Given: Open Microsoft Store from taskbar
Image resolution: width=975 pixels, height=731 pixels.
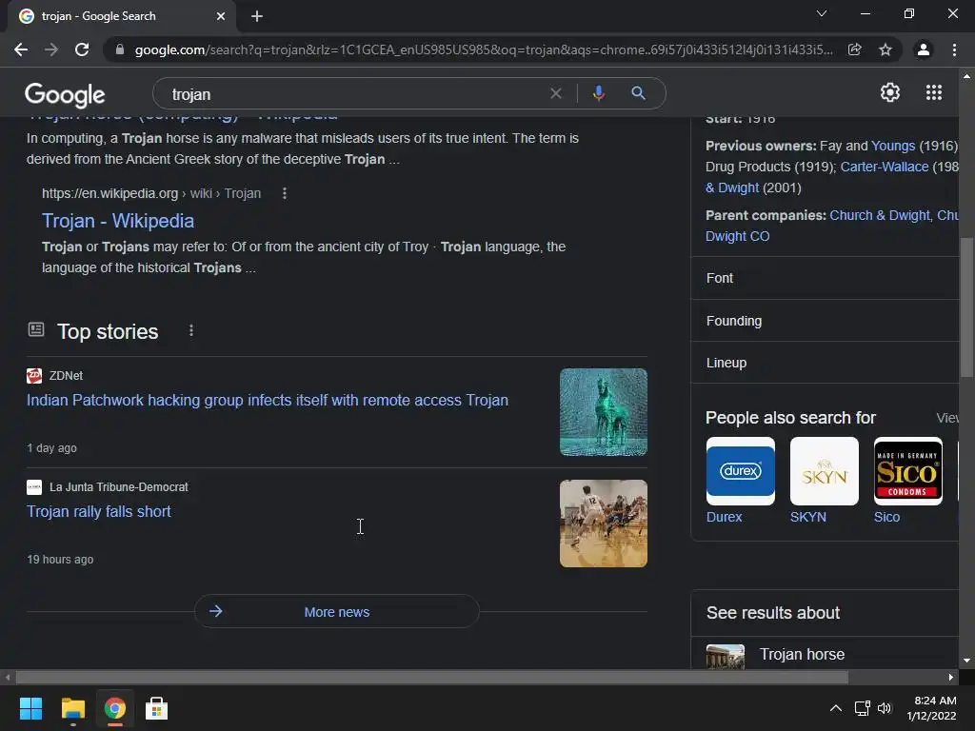Looking at the screenshot, I should click(x=156, y=708).
